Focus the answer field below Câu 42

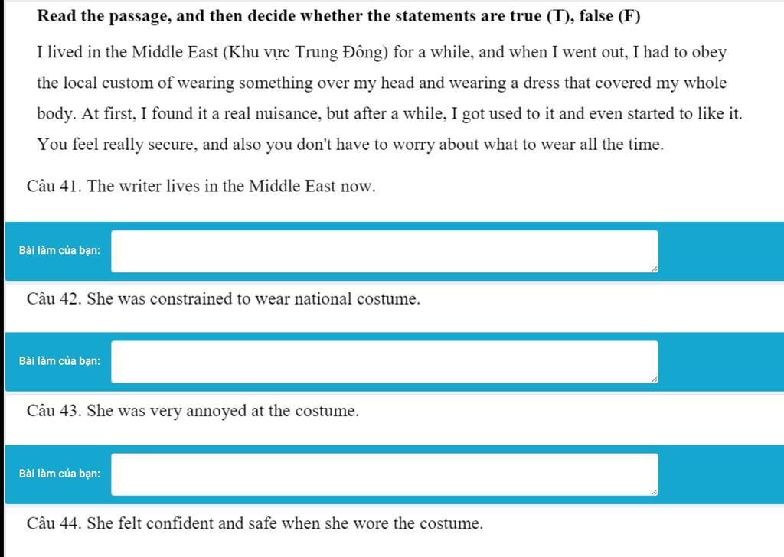pos(384,361)
